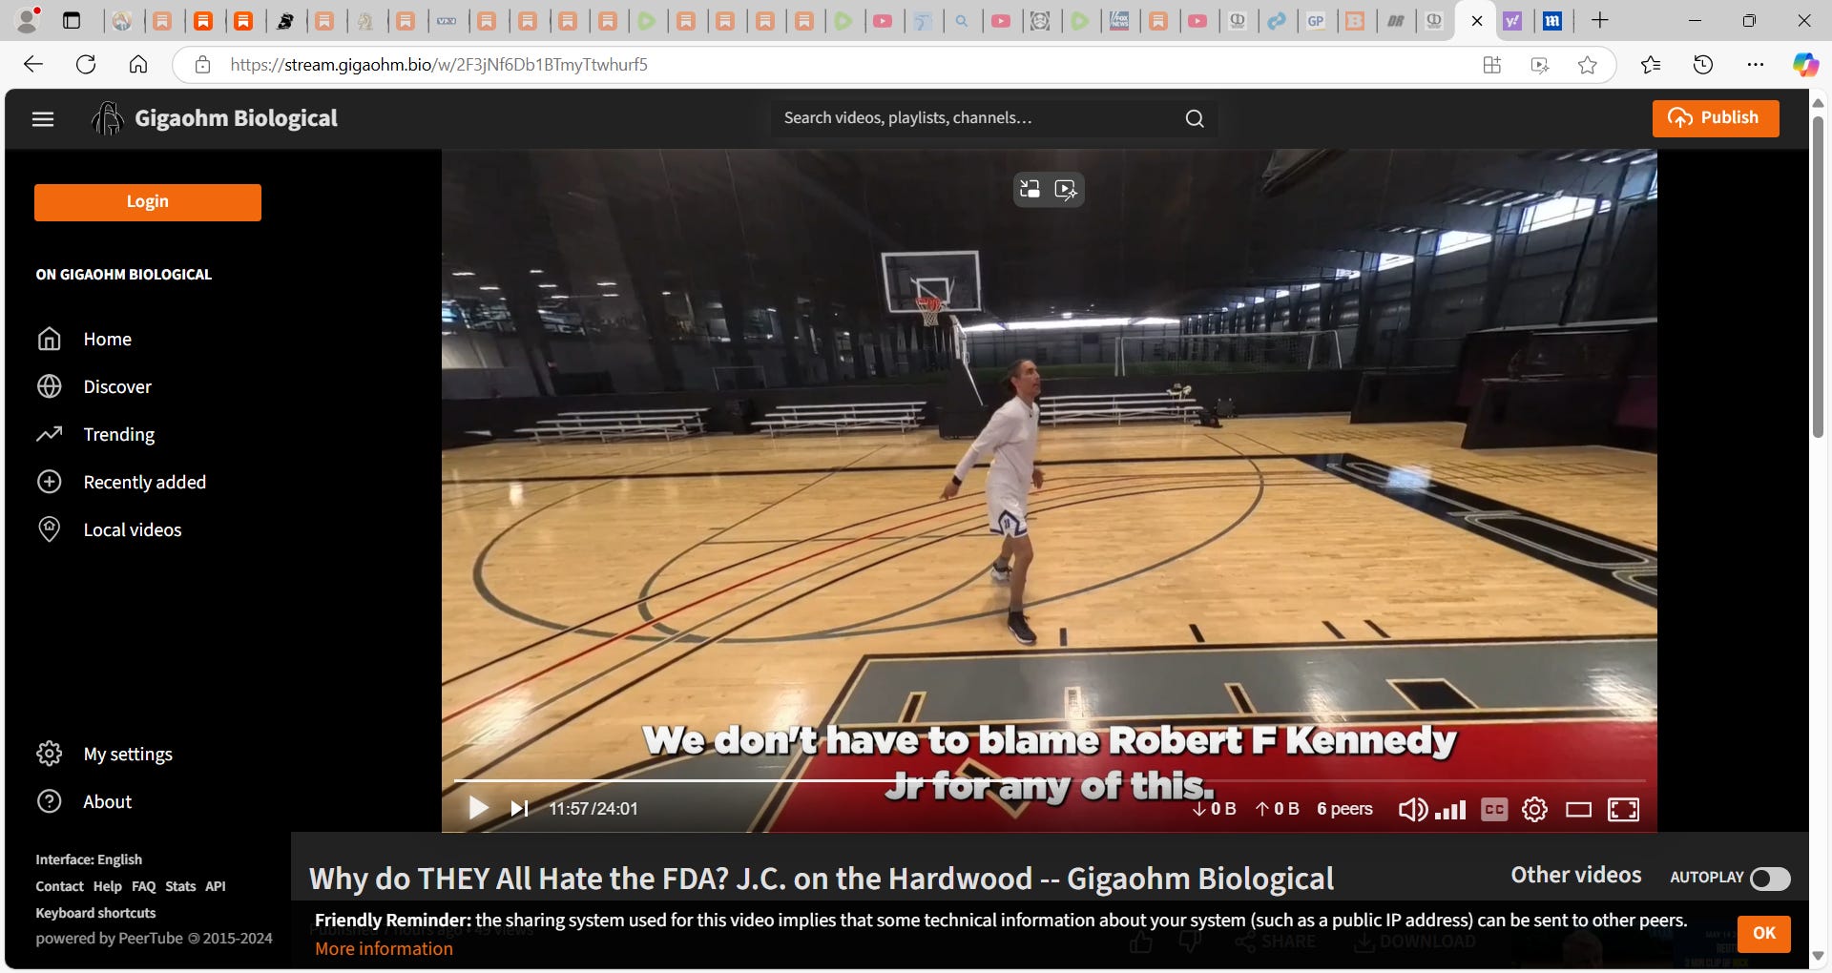Viewport: 1832px width, 973px height.
Task: Change the interface language English
Action: (89, 859)
